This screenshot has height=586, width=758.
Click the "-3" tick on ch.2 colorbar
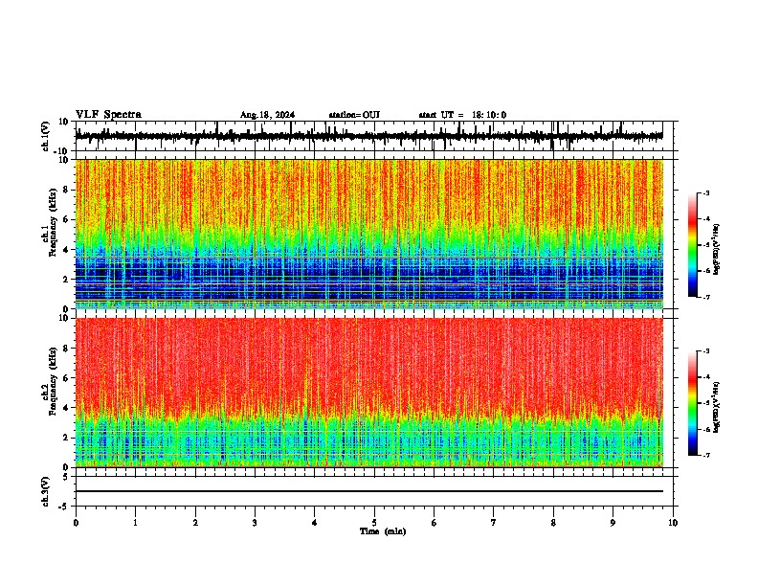[x=706, y=351]
